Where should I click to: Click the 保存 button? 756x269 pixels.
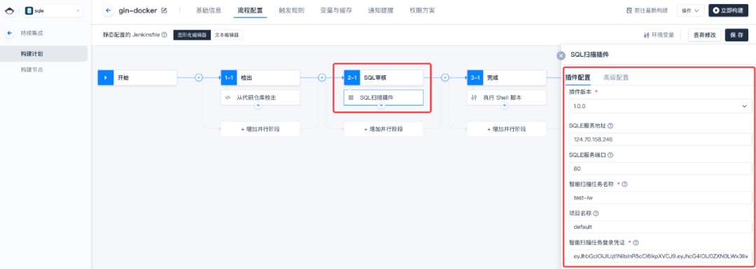pos(736,35)
